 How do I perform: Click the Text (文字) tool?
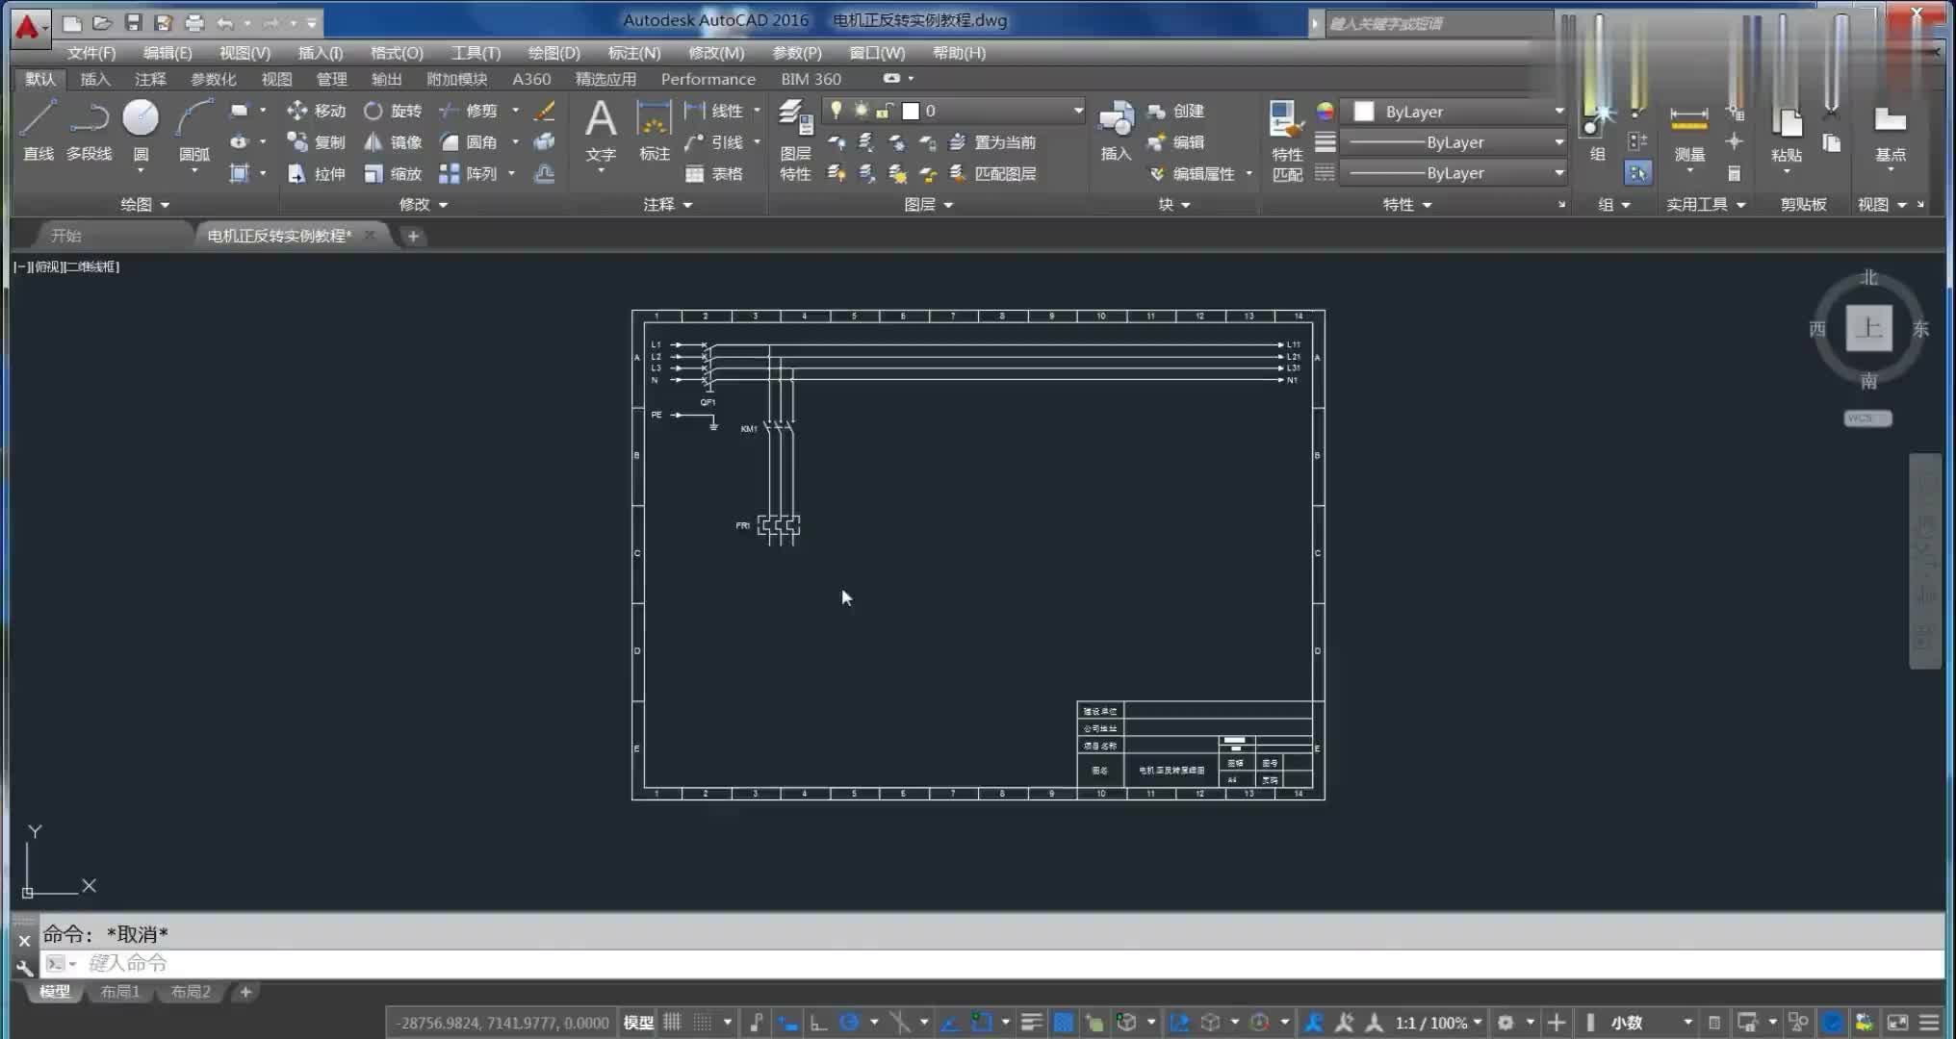pyautogui.click(x=601, y=130)
